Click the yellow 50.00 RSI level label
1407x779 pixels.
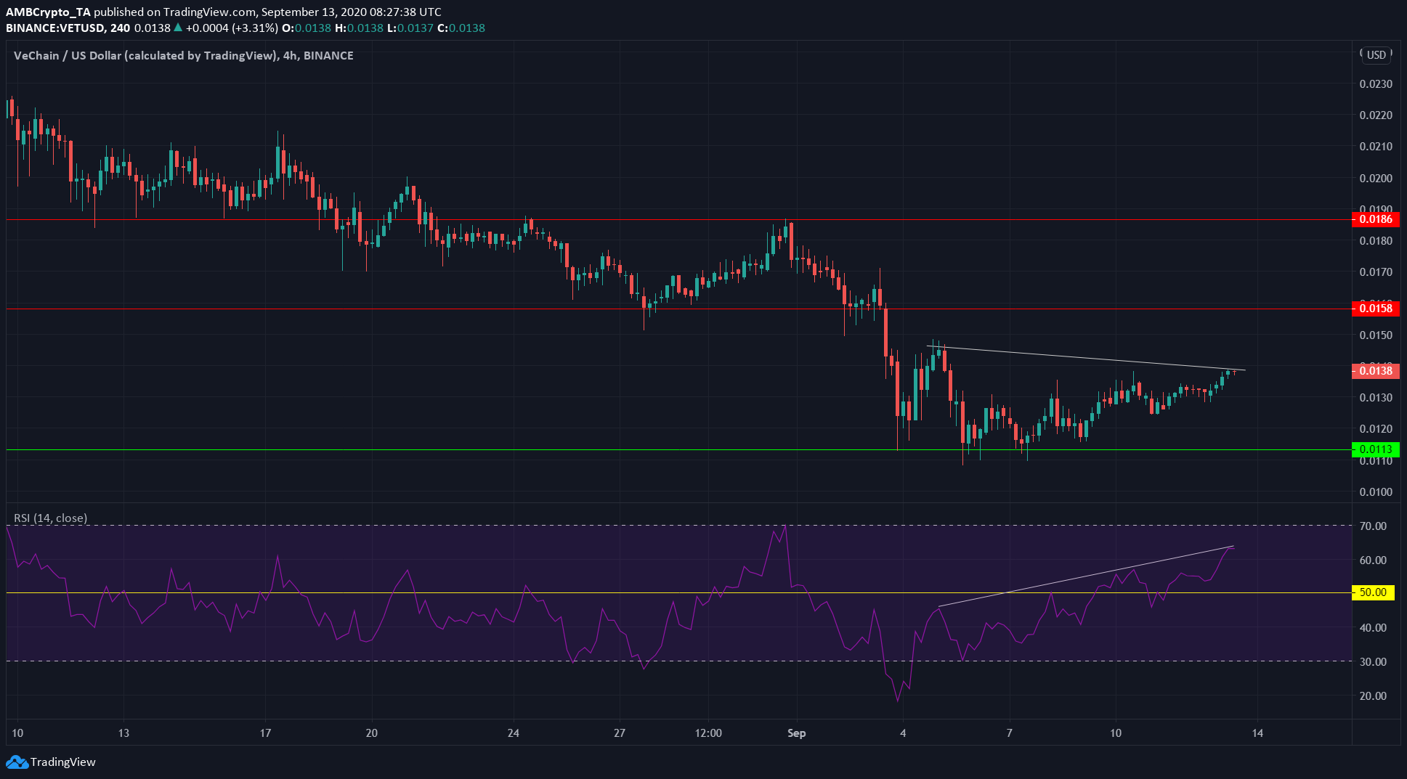point(1373,592)
